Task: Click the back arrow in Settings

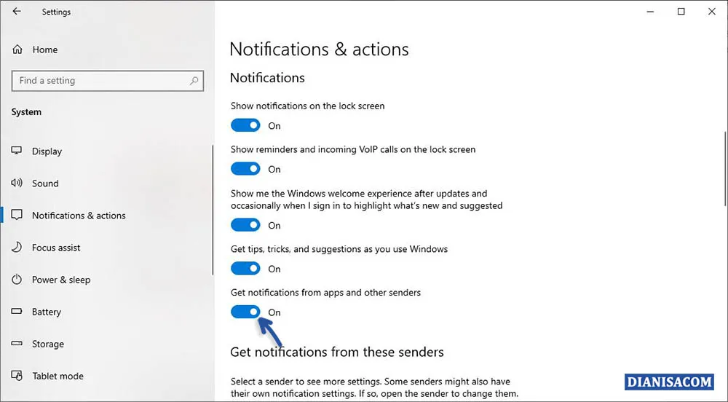Action: [17, 11]
